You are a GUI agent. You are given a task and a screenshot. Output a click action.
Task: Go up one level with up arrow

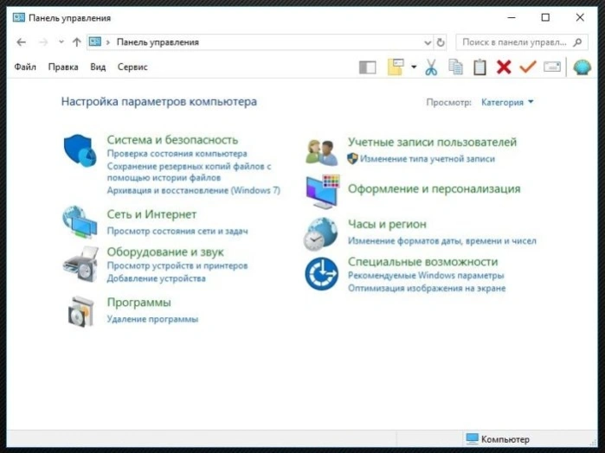click(x=77, y=42)
